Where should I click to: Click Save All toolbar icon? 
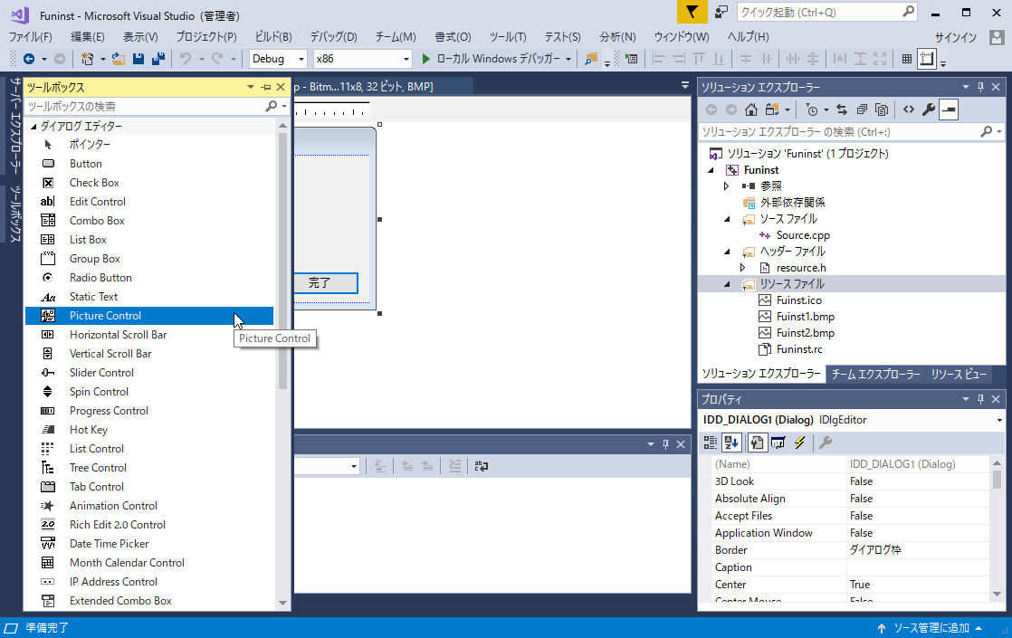click(158, 59)
